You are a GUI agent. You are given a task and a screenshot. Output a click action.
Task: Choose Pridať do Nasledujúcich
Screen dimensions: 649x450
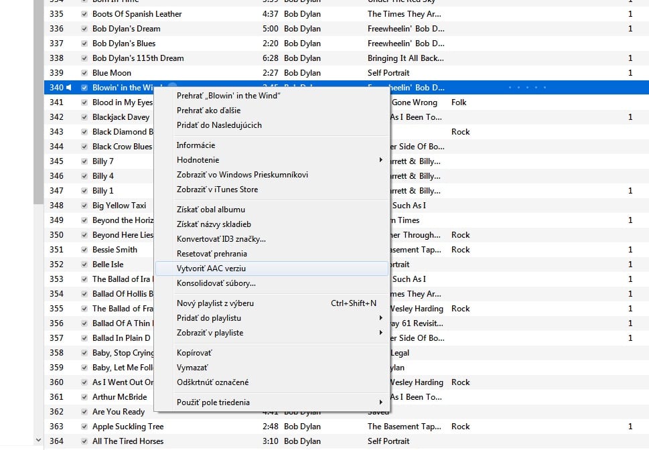(x=271, y=125)
